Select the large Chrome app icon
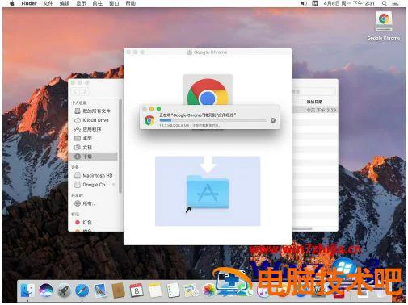Image resolution: width=408 pixels, height=305 pixels. click(208, 90)
